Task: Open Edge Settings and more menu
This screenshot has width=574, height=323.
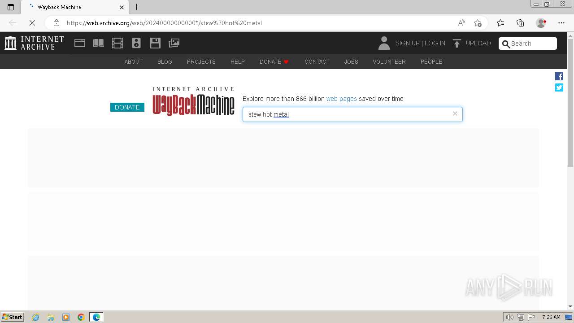Action: pyautogui.click(x=561, y=23)
